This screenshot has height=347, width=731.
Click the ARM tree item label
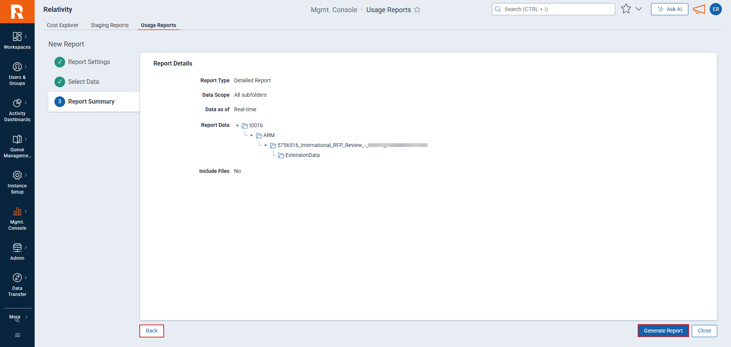269,136
